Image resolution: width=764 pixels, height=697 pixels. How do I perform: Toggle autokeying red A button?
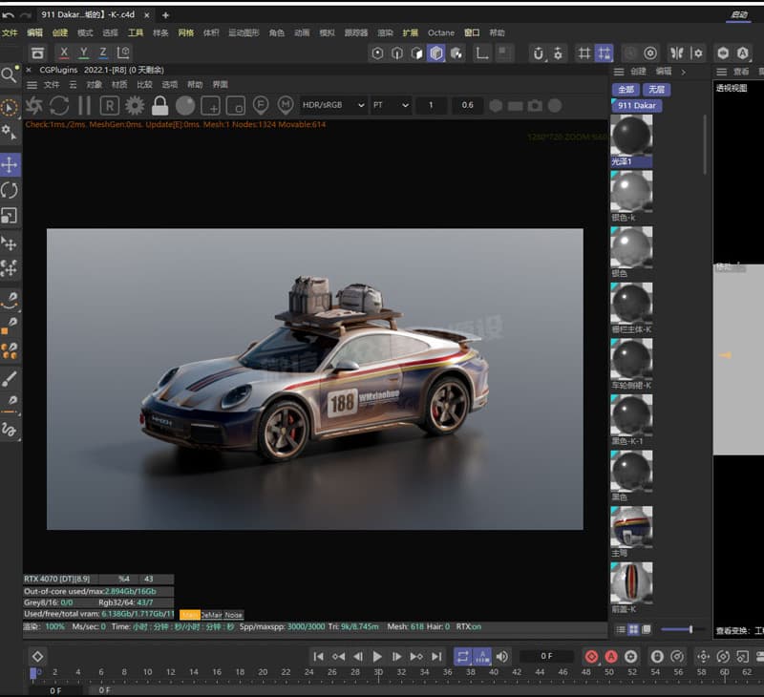(611, 657)
